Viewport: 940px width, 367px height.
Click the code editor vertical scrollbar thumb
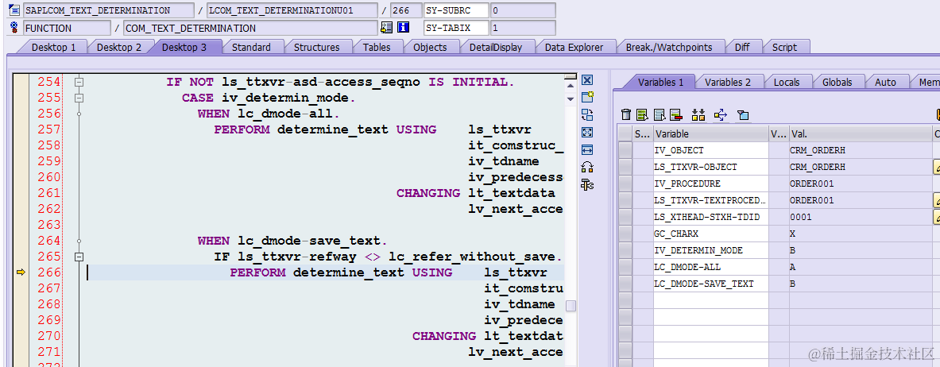pyautogui.click(x=571, y=306)
